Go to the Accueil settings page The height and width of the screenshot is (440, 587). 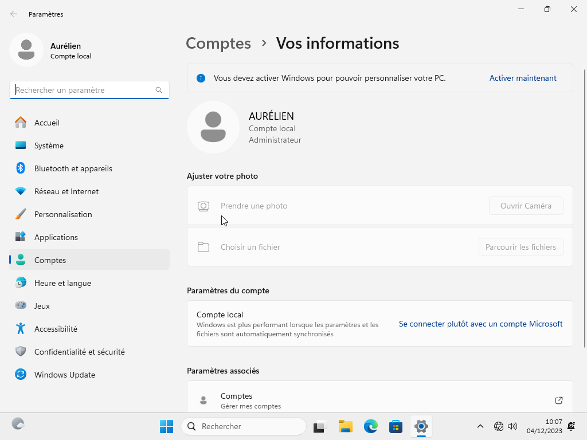89,123
